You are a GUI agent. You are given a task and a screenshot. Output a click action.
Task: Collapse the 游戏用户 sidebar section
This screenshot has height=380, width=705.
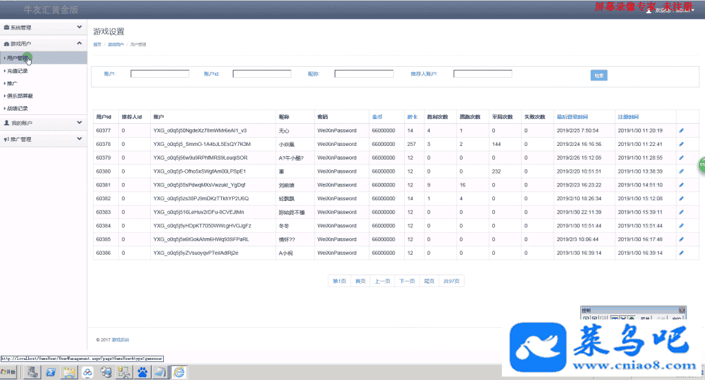(x=43, y=43)
